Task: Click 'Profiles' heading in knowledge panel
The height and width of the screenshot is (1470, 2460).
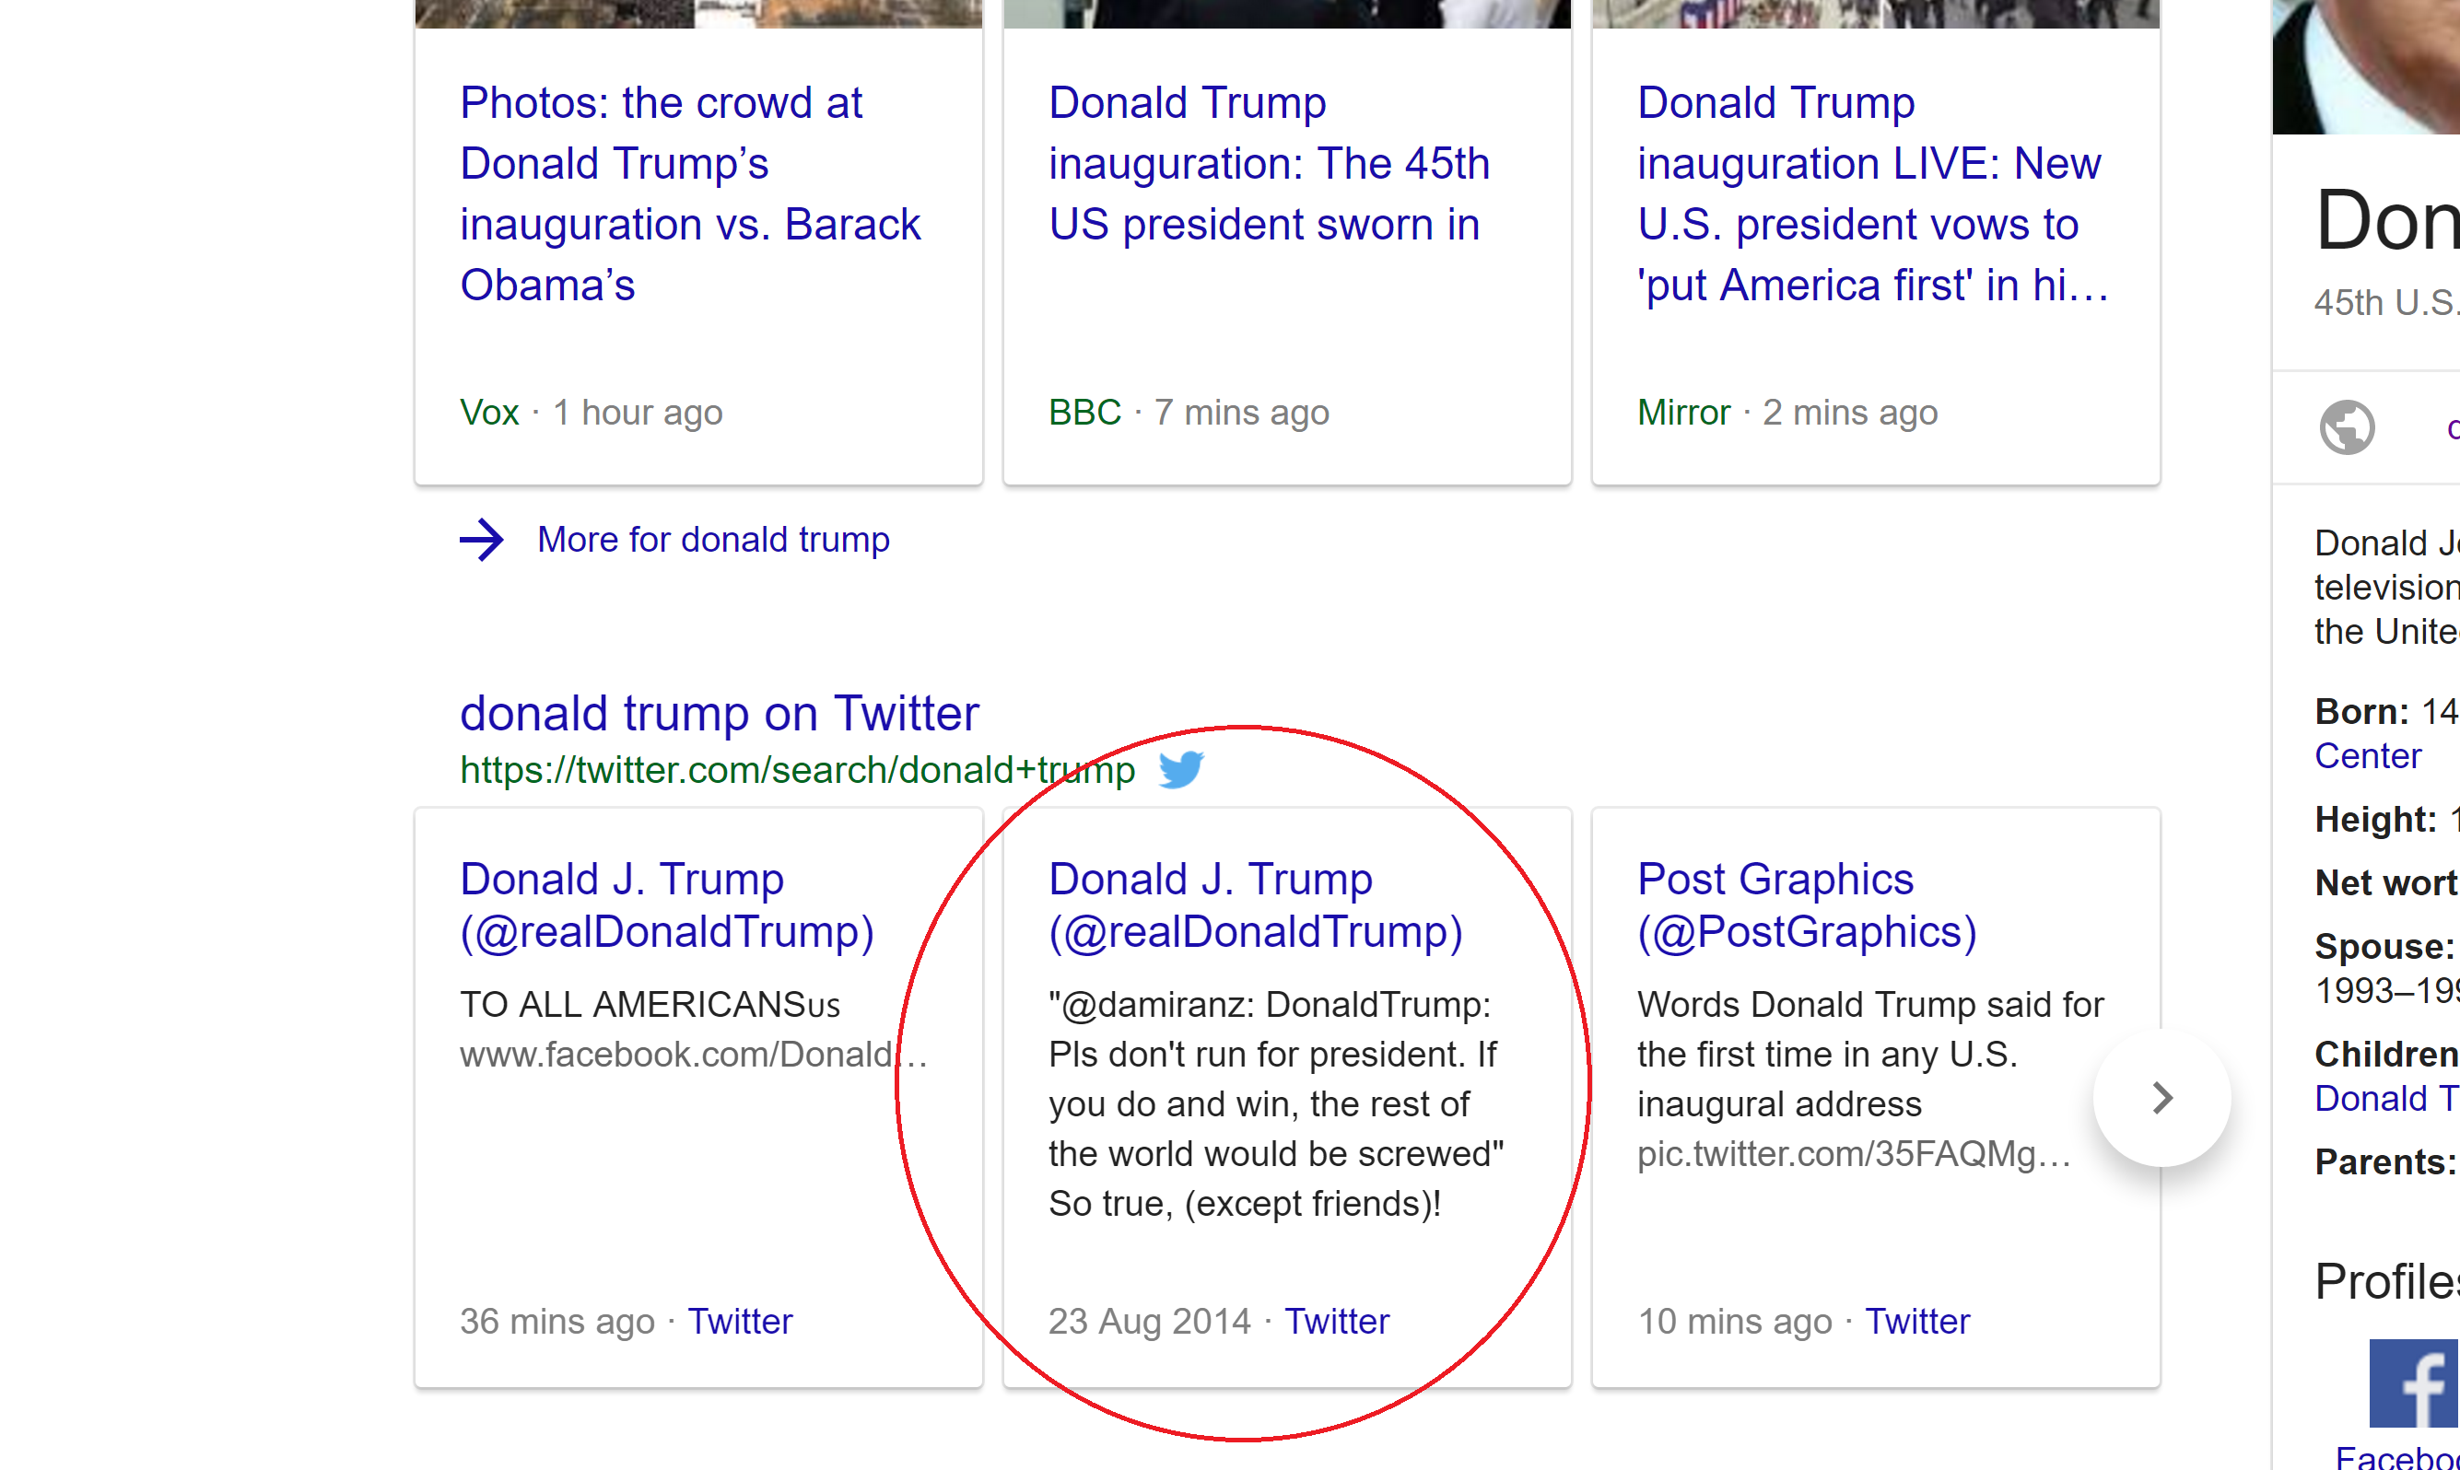Action: [x=2386, y=1282]
